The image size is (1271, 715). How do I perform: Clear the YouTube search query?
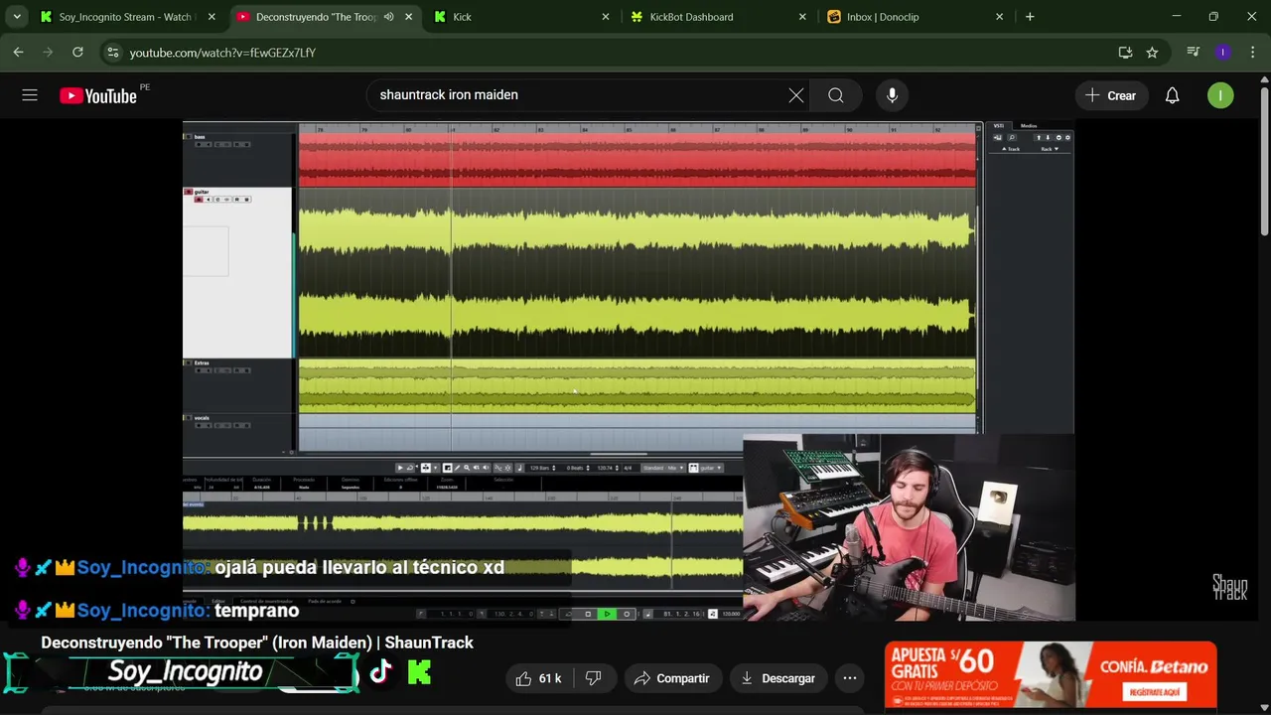click(796, 95)
